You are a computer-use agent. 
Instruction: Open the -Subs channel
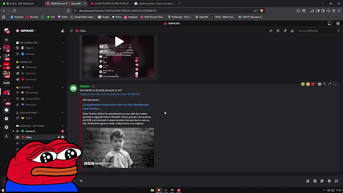click(x=40, y=118)
